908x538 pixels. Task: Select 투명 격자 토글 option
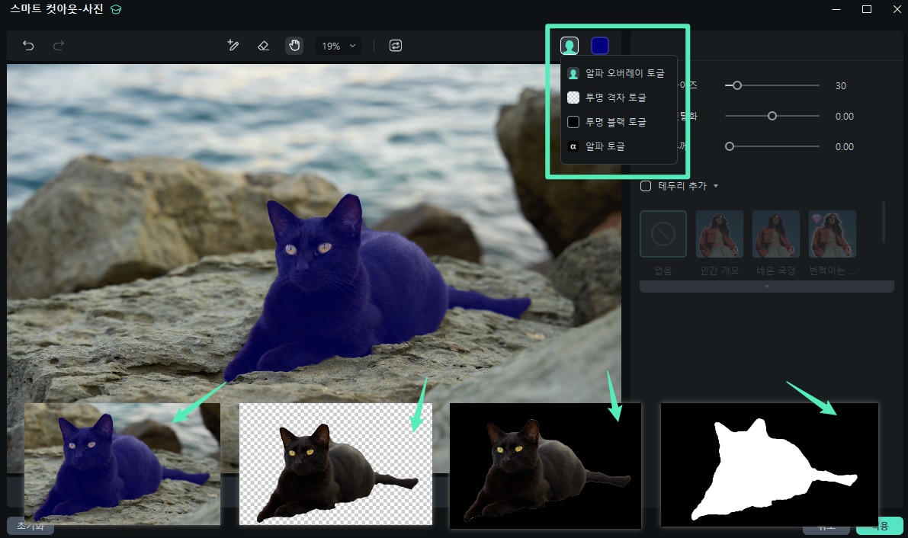pyautogui.click(x=616, y=98)
